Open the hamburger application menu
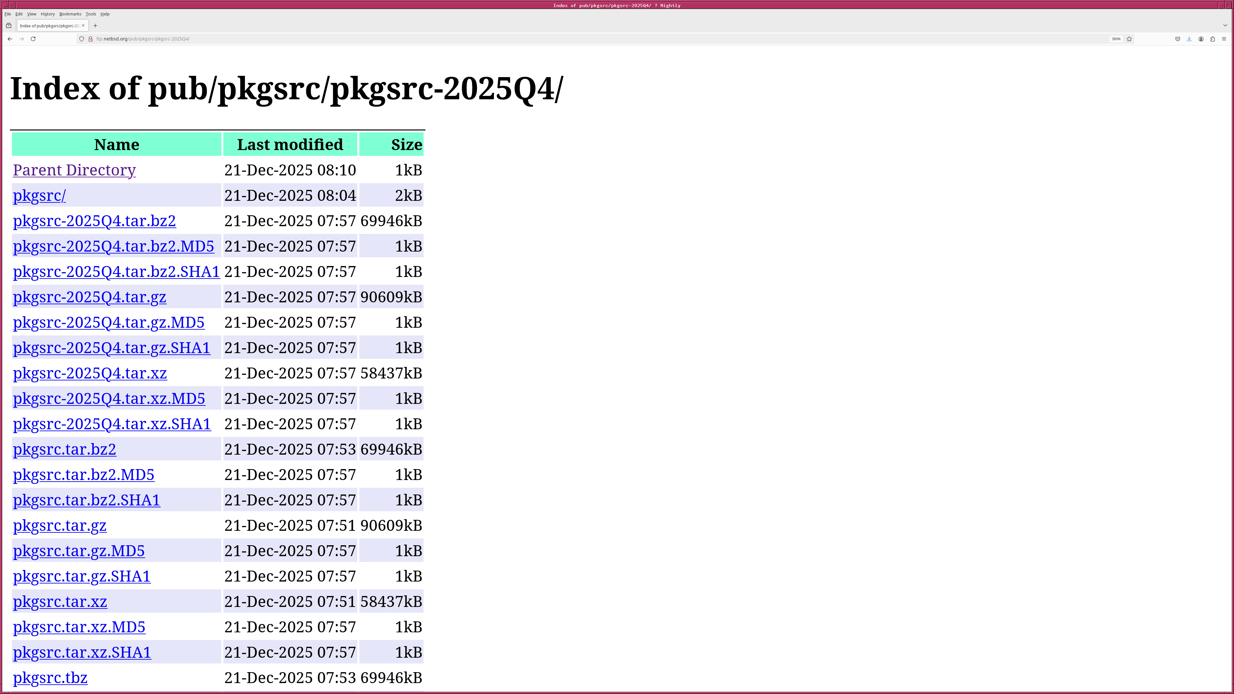Image resolution: width=1234 pixels, height=694 pixels. point(1224,39)
